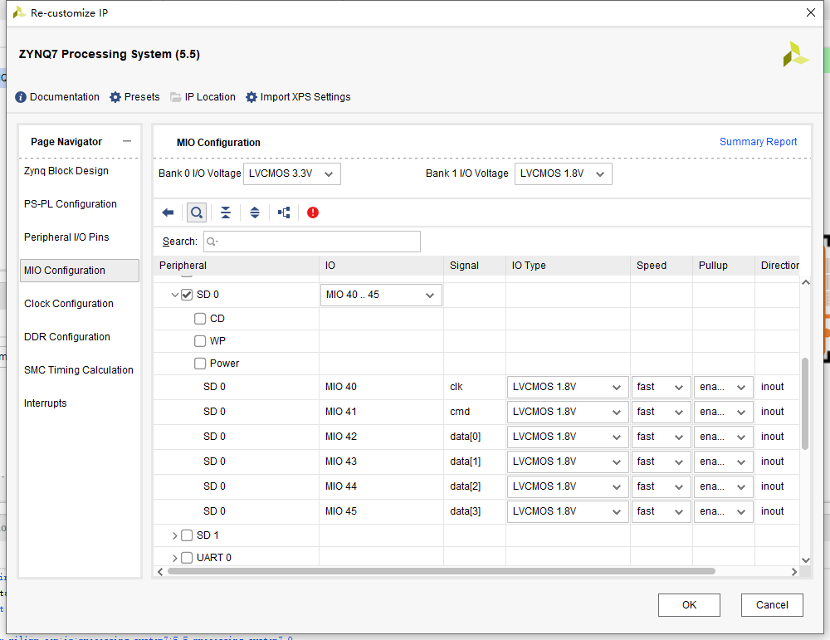Close the Re-customize IP dialog
Viewport: 830px width, 640px height.
coord(810,12)
